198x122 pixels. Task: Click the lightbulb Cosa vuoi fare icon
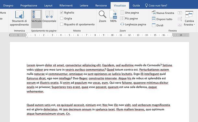pyautogui.click(x=146, y=6)
